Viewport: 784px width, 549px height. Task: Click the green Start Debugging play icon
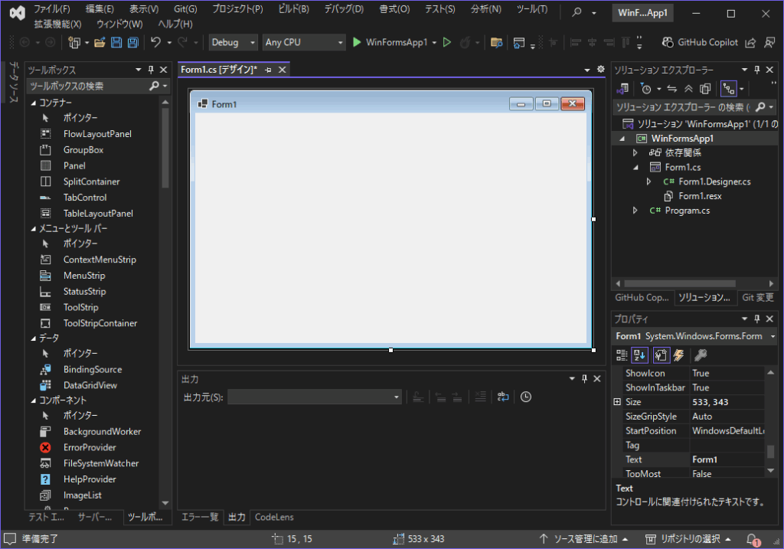pos(357,42)
